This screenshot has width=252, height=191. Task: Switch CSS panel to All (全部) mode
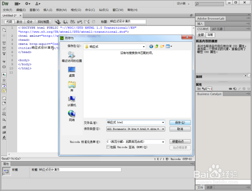tap(201, 35)
